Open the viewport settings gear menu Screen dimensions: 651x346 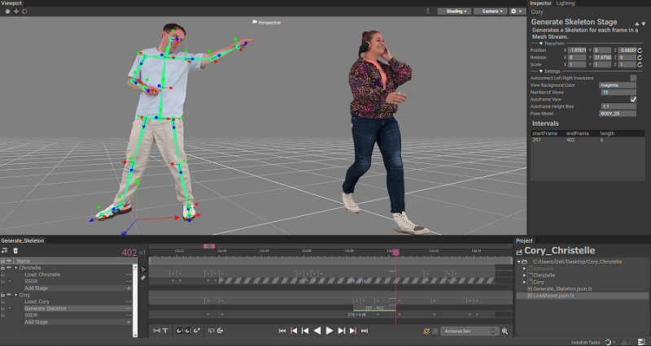pyautogui.click(x=518, y=11)
